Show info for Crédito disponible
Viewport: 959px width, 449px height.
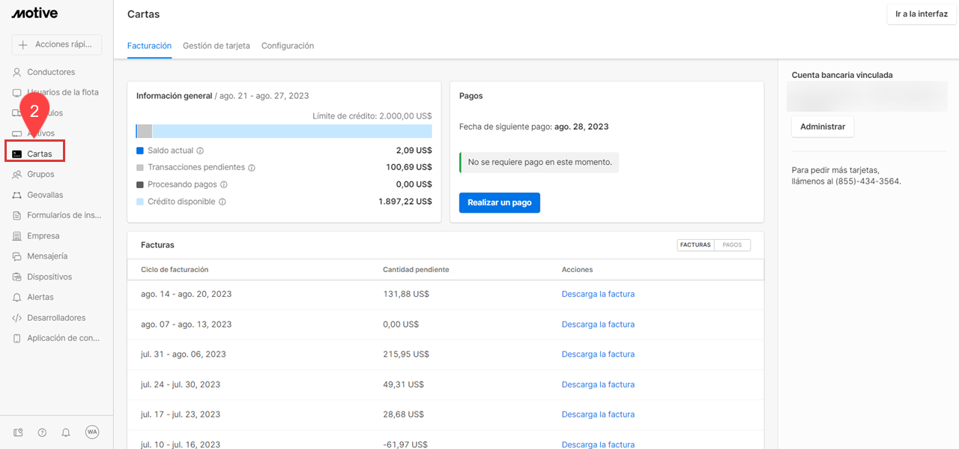click(x=223, y=202)
